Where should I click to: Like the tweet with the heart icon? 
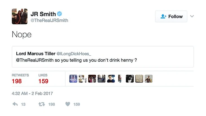[67, 104]
